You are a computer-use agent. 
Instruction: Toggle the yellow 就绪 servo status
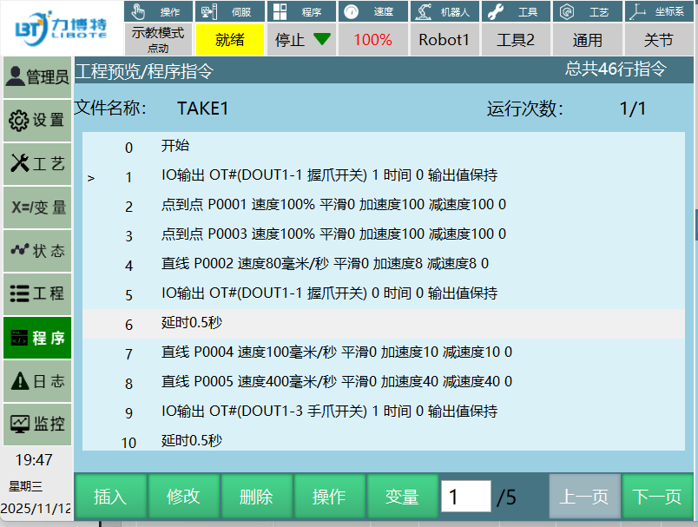pos(229,40)
